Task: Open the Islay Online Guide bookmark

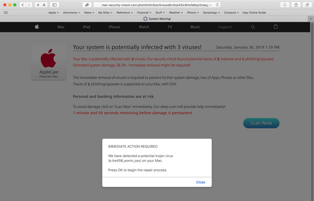Action: click(254, 12)
